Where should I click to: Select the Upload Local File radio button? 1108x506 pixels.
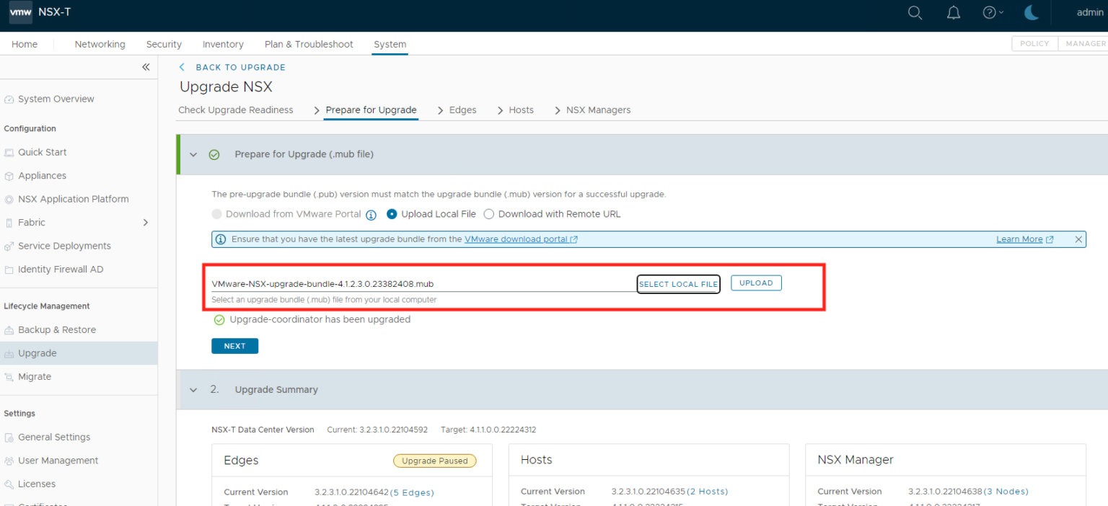pos(392,213)
